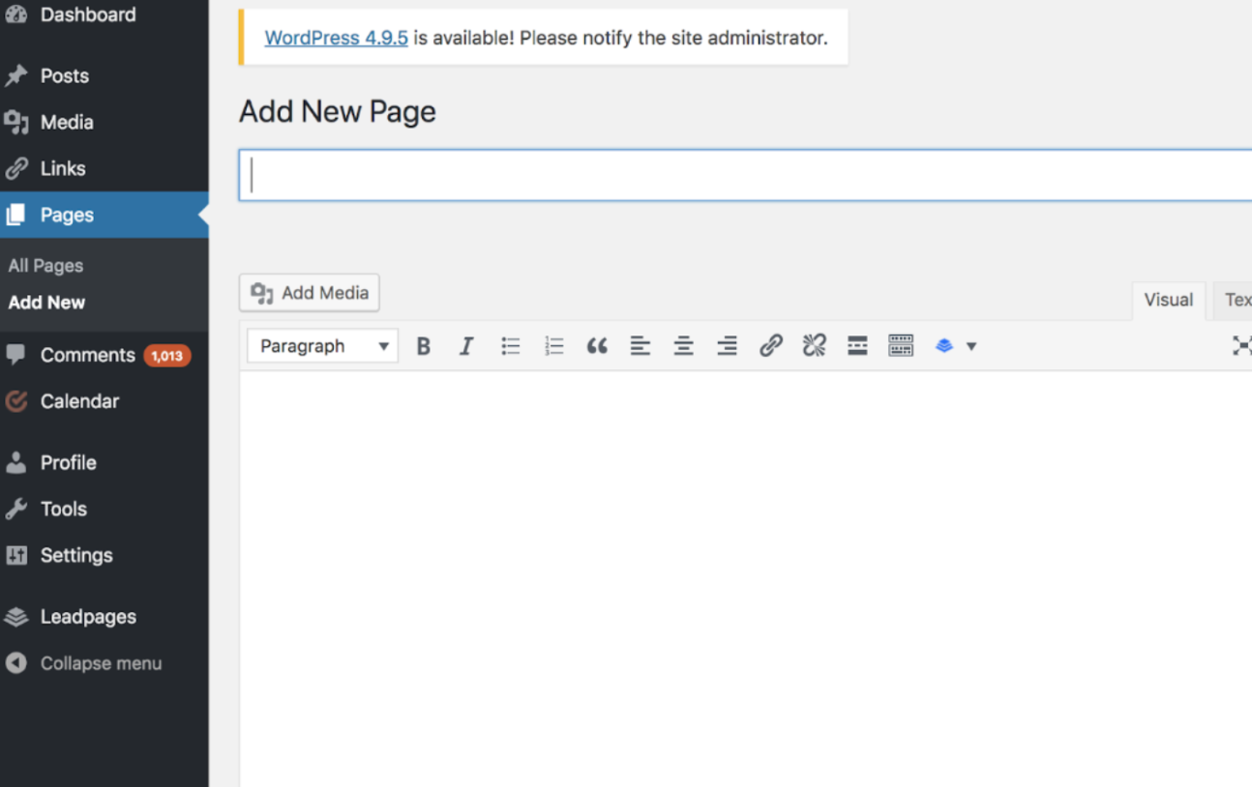Click the Pages icon in sidebar

[x=16, y=215]
